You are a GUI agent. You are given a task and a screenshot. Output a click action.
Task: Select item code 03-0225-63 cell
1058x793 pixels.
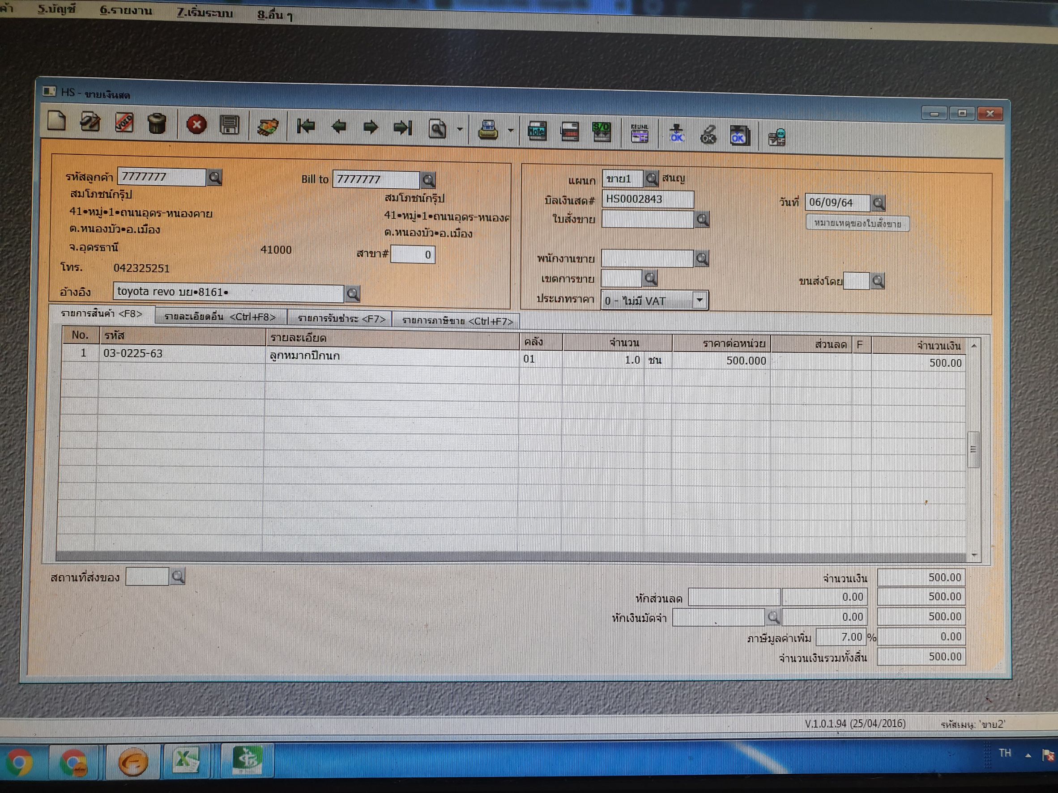pyautogui.click(x=182, y=354)
